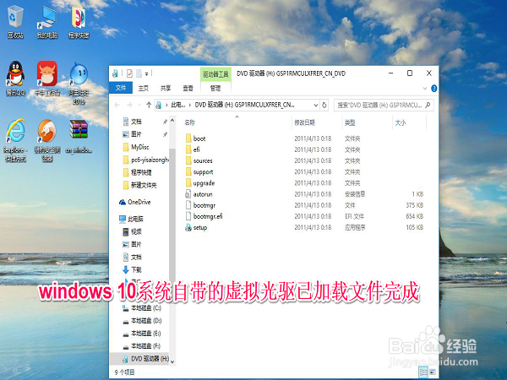Sort by 大小 (Size) column header
This screenshot has height=380, width=507.
point(400,122)
